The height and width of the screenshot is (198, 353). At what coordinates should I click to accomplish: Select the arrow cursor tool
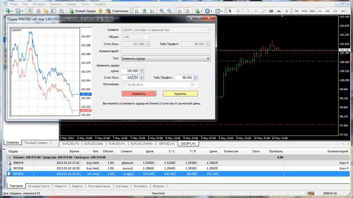pos(230,11)
